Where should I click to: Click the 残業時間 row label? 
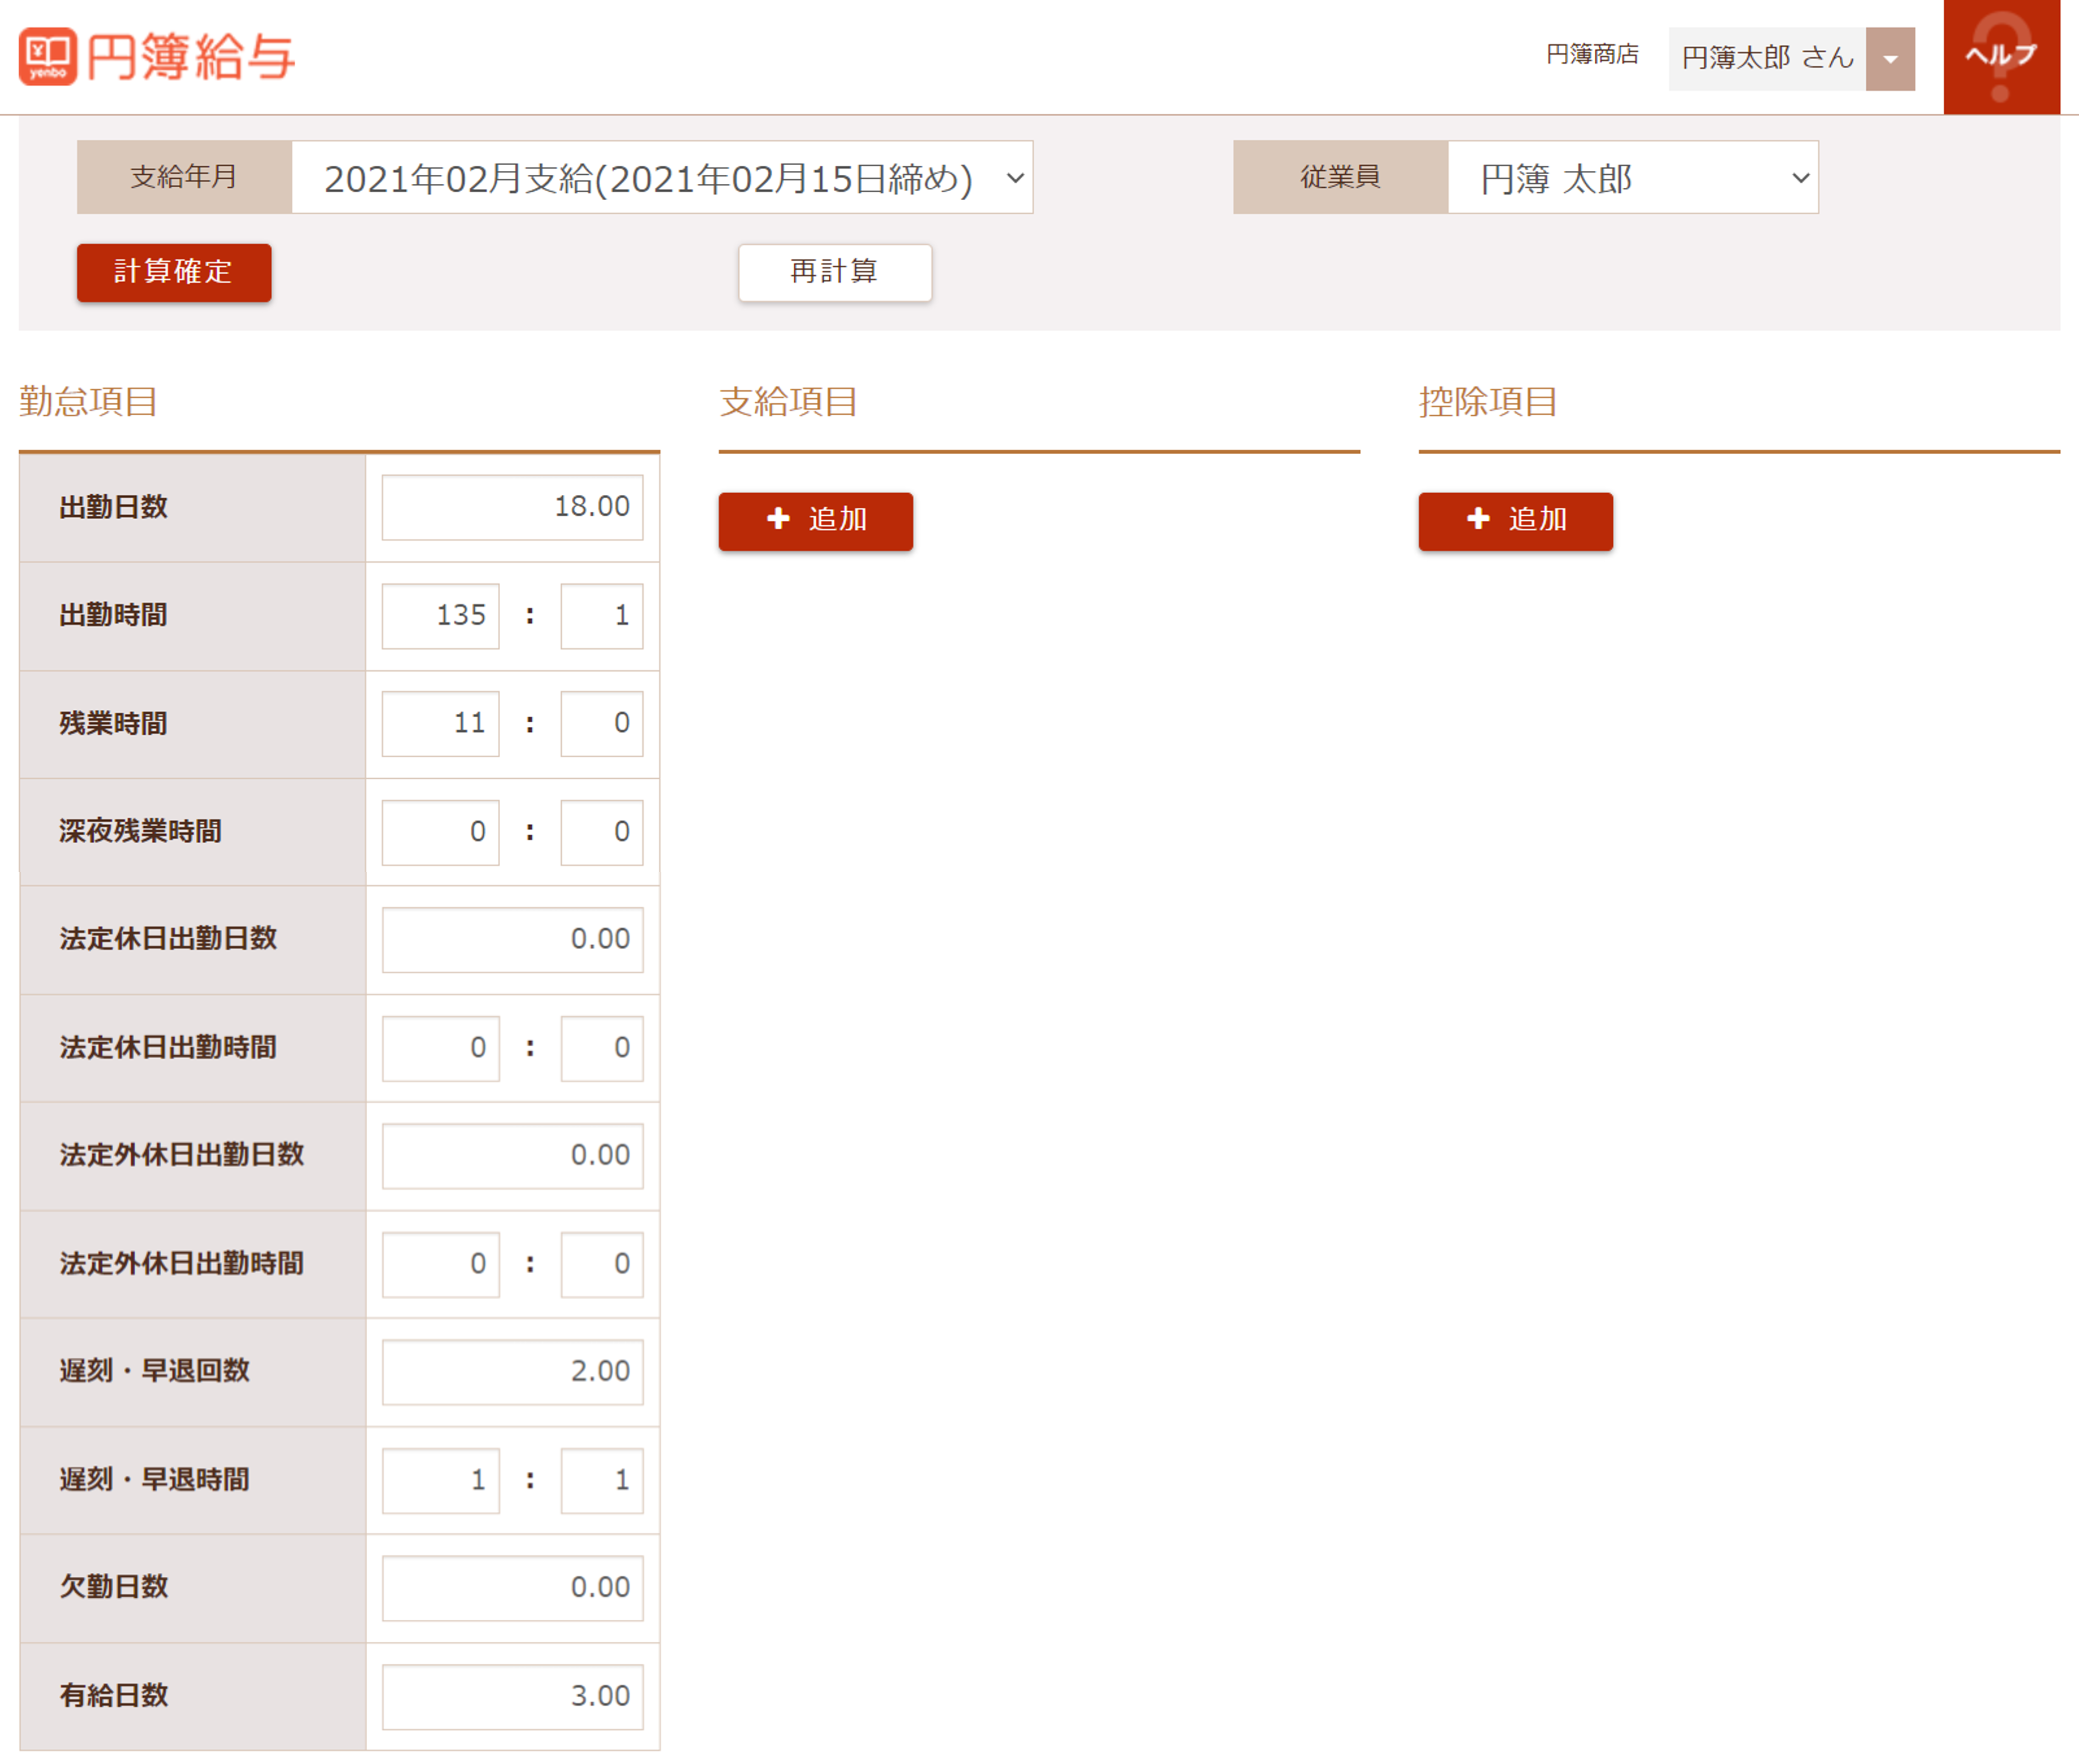point(113,724)
